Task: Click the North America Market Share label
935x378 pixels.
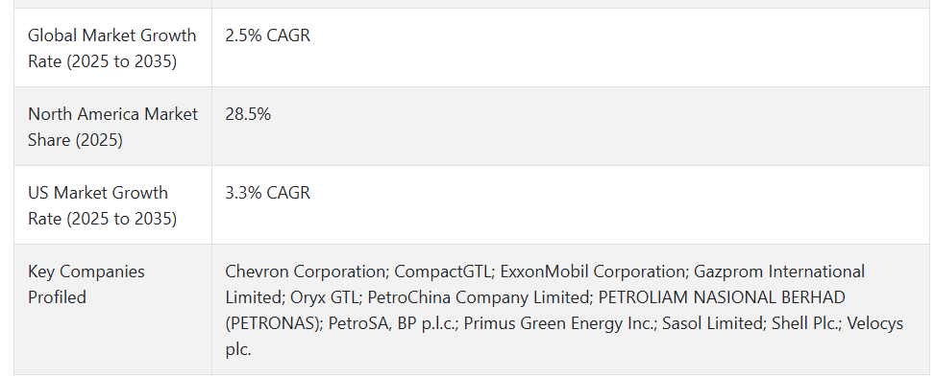Action: click(x=112, y=127)
